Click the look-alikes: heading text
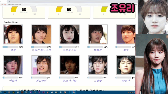This screenshot has width=168, height=94. [11, 22]
